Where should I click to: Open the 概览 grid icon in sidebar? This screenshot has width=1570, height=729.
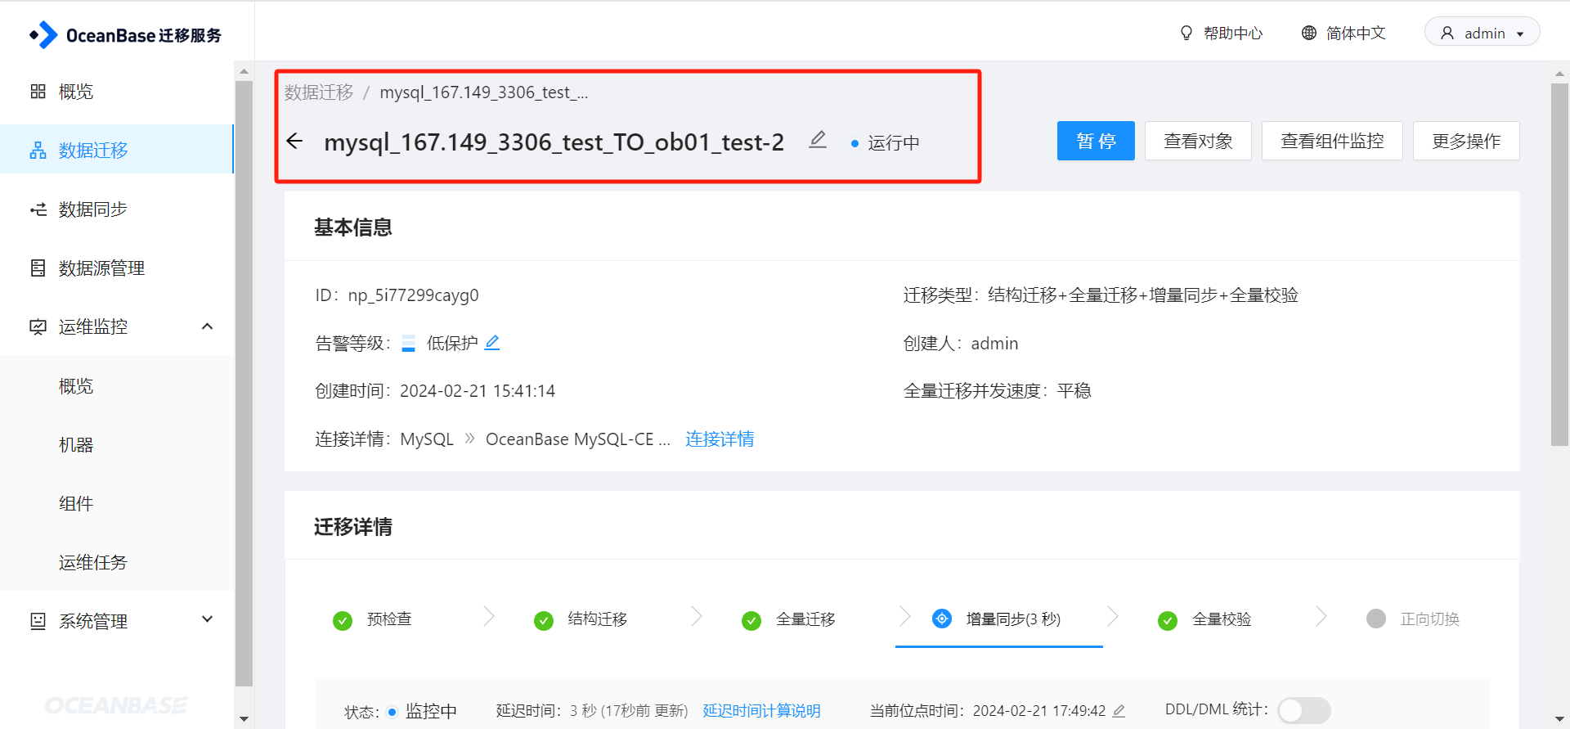click(x=38, y=92)
